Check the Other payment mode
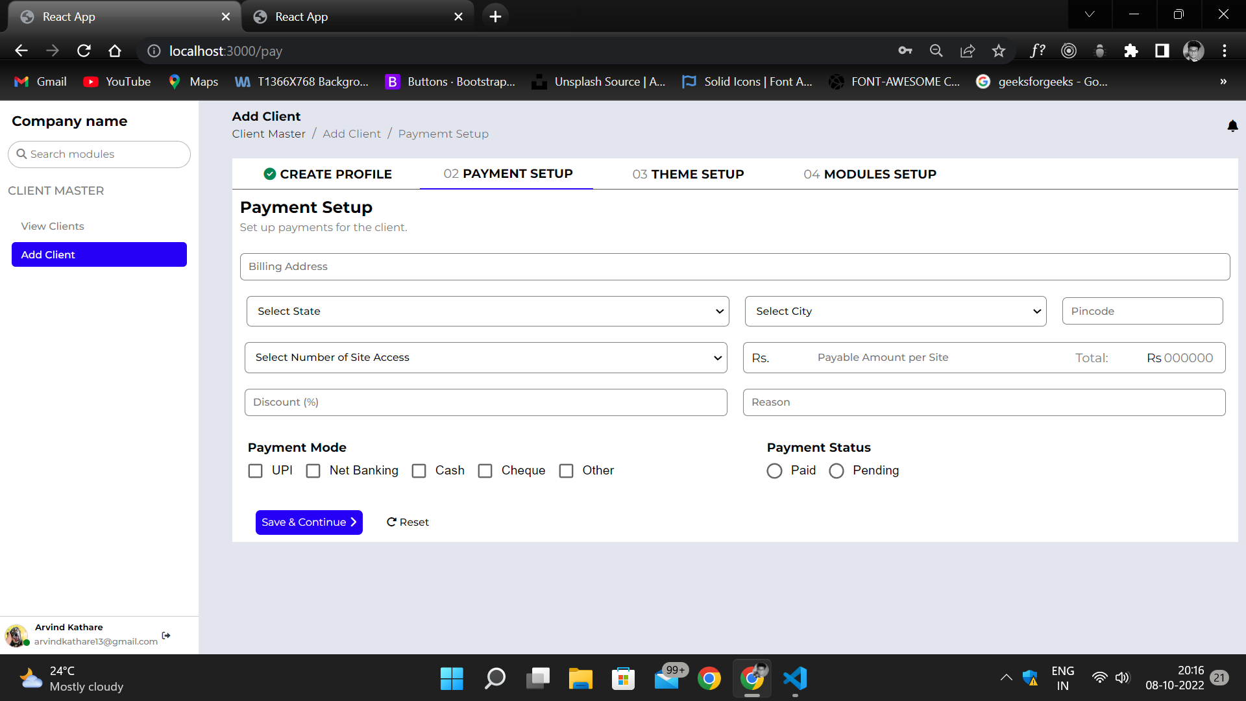This screenshot has height=701, width=1246. (x=567, y=471)
